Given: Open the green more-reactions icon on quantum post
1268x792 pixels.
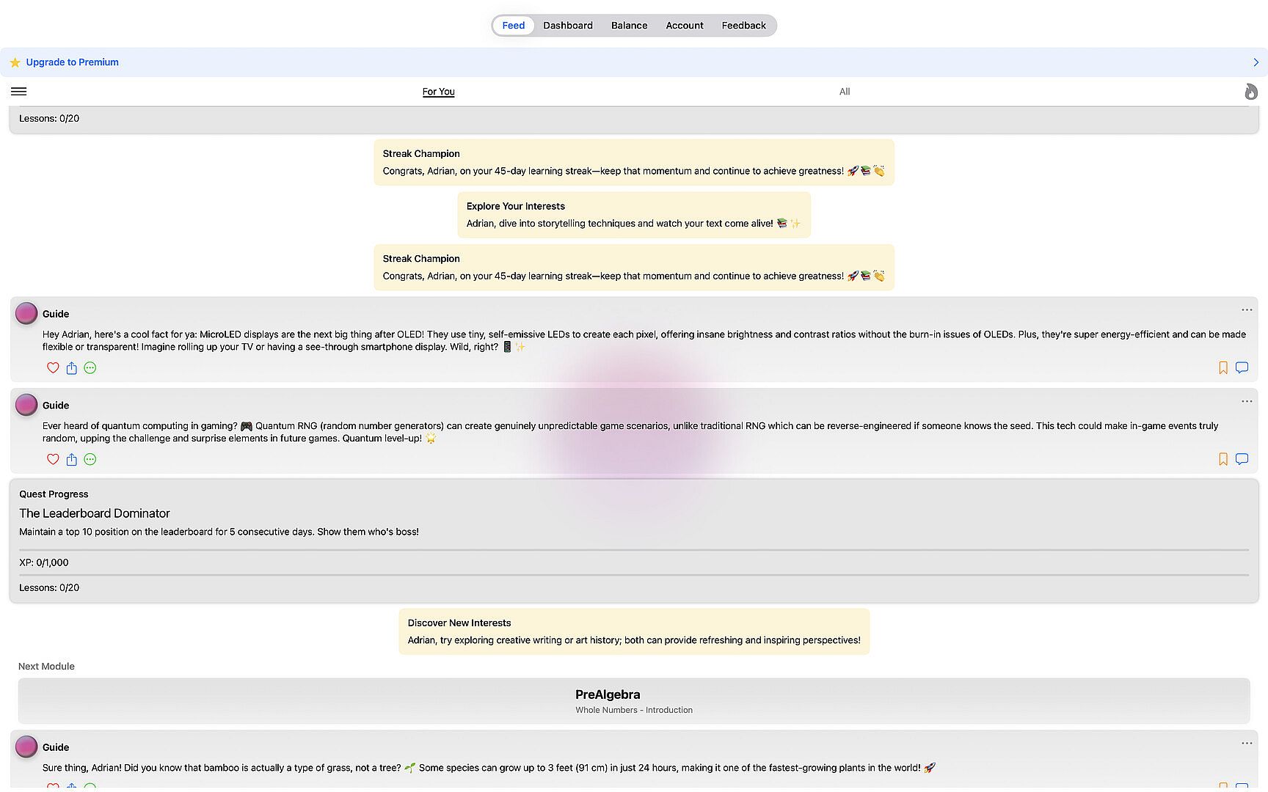Looking at the screenshot, I should (90, 460).
